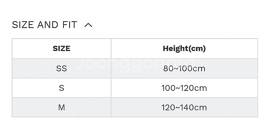Select the 80~100cm height cell
Screen dimensions: 270x127
(x=184, y=69)
